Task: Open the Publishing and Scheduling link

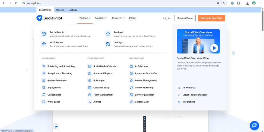Action: [61, 66]
